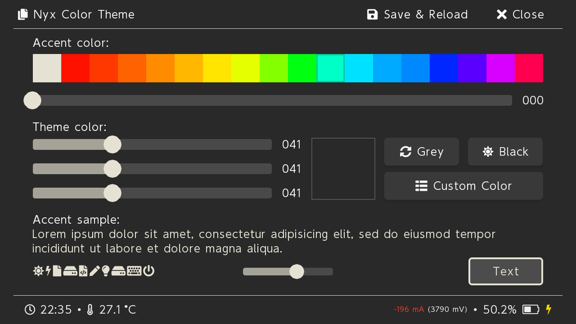Click the blank file icon in accent sample icons
This screenshot has width=576, height=324.
tap(57, 271)
